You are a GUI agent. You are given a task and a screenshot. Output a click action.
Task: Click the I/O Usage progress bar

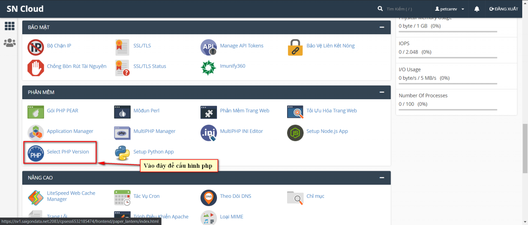[x=448, y=84]
